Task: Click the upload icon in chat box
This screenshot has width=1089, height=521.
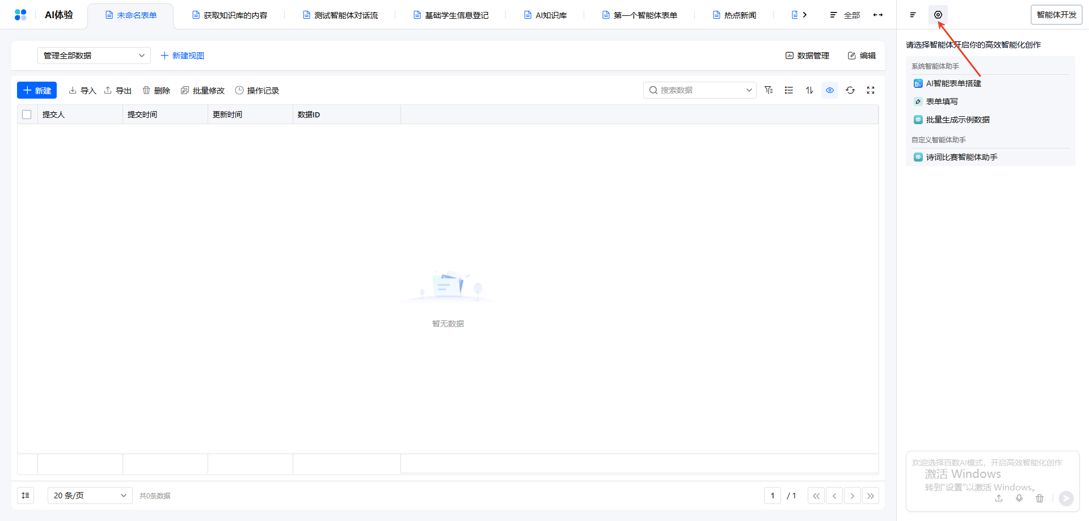Action: [x=999, y=498]
